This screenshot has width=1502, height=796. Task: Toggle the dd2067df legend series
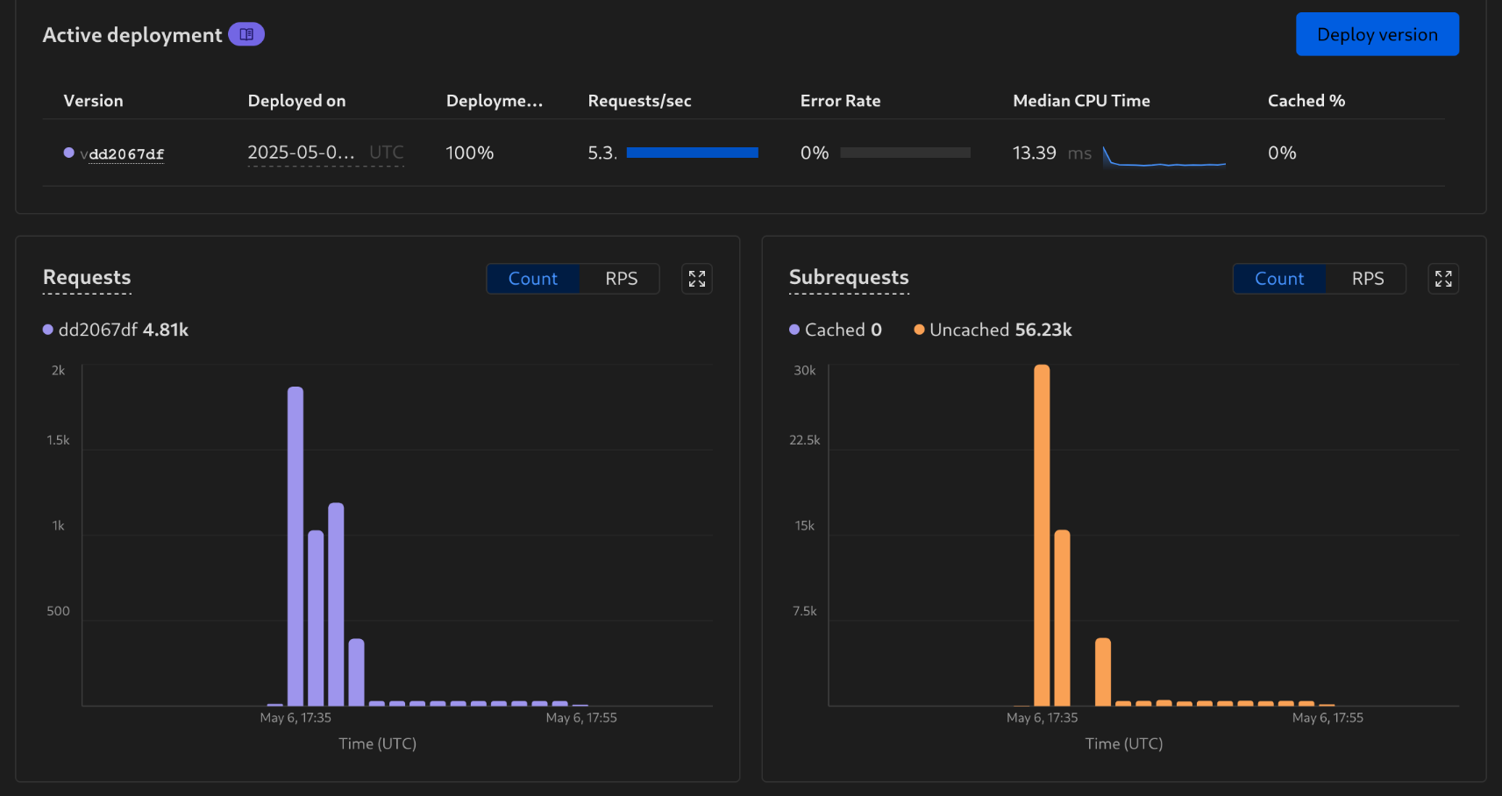[116, 330]
